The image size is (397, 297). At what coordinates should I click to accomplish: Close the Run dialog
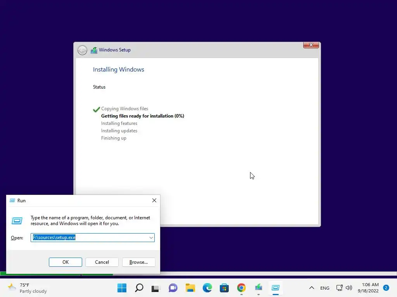[x=154, y=201]
